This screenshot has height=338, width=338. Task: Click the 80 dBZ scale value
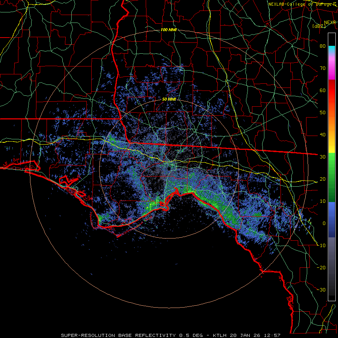[323, 46]
